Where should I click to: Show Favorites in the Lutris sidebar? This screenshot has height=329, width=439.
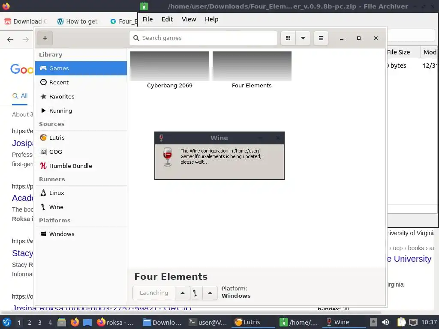(81, 96)
